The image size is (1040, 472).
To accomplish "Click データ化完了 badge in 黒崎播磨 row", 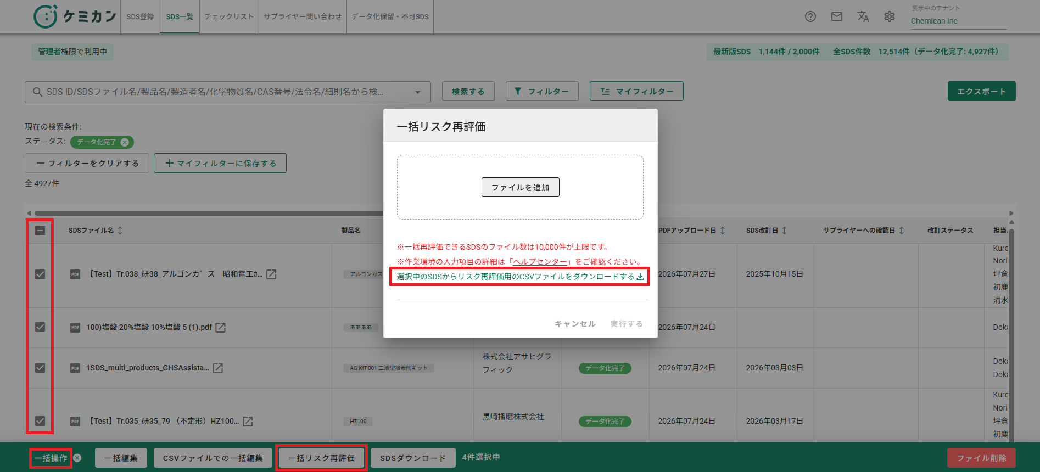I will (x=605, y=422).
